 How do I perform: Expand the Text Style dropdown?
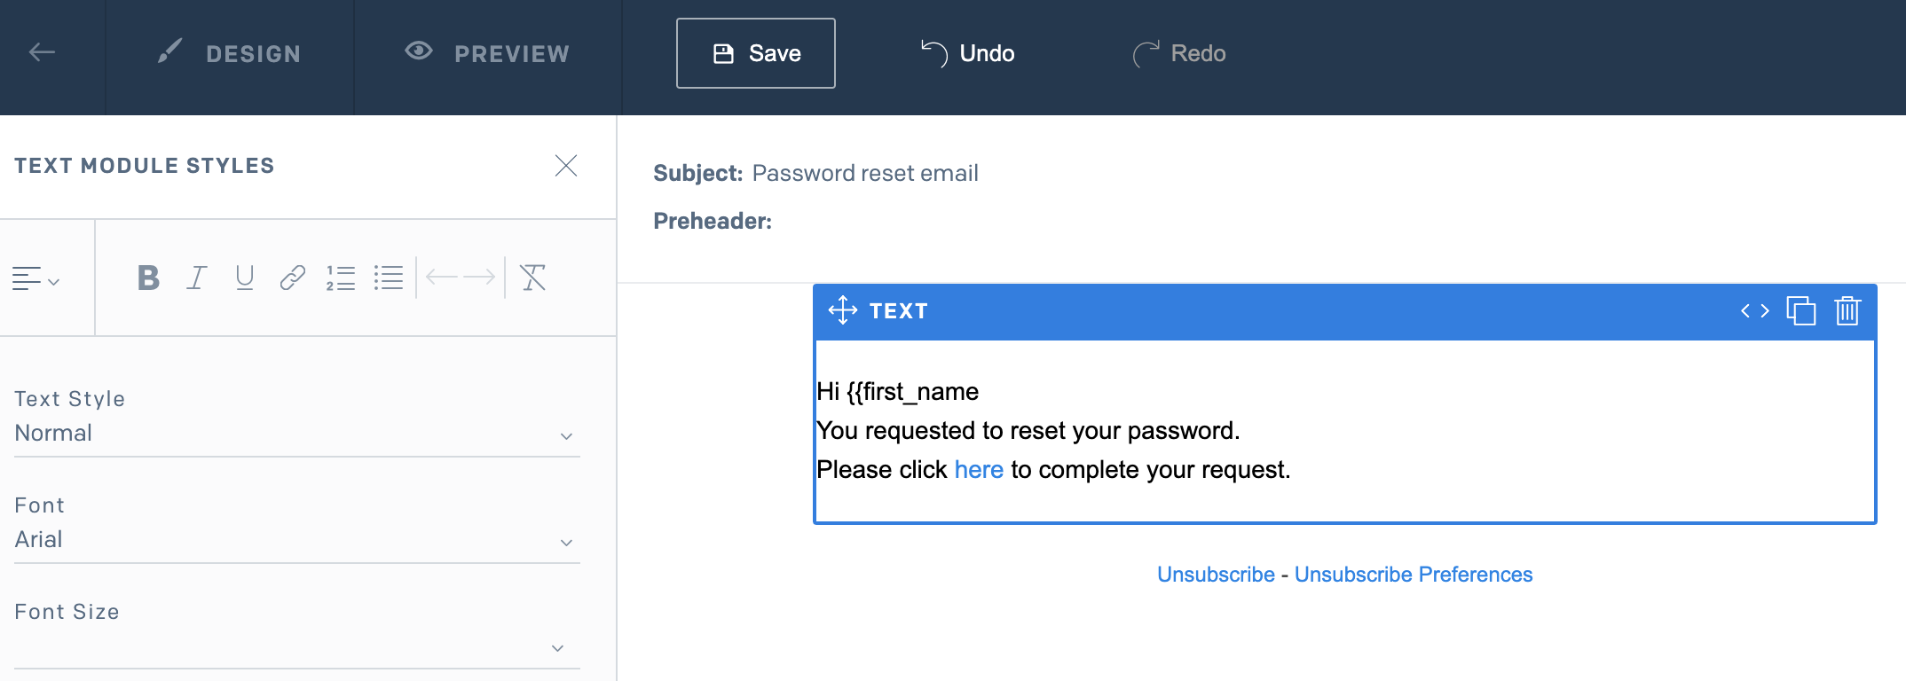pos(296,434)
